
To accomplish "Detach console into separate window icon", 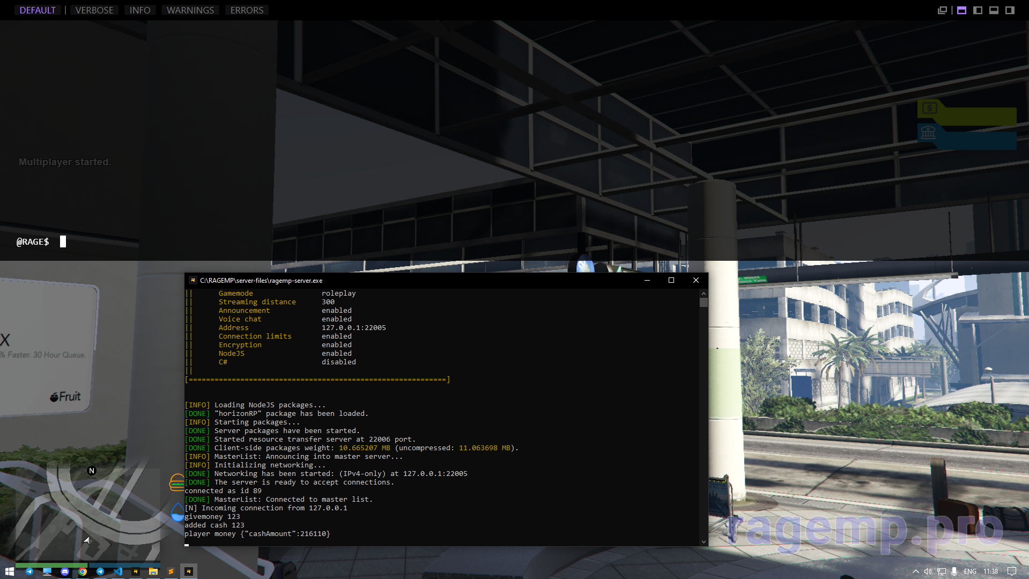I will [942, 10].
